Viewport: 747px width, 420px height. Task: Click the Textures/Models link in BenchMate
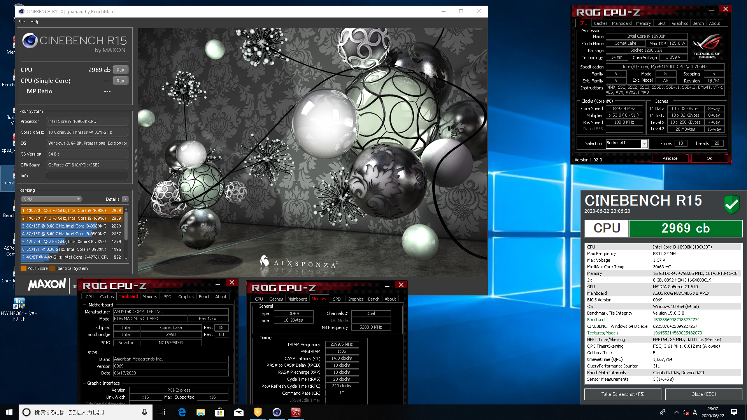point(603,333)
